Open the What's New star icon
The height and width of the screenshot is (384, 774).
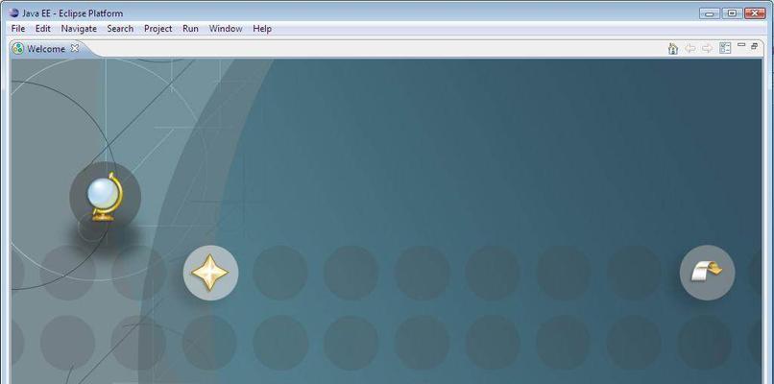pyautogui.click(x=210, y=273)
